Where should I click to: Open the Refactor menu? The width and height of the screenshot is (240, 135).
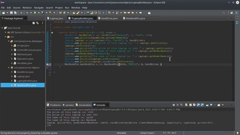point(27,7)
